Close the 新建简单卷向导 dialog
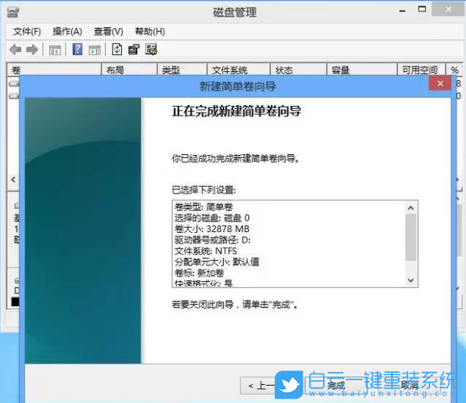466x403 pixels. coord(440,85)
